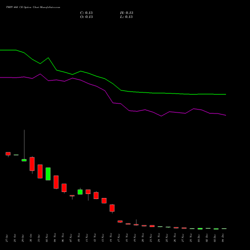The height and width of the screenshot is (250, 250).
Task: Select the high value 'H: 0.15'
Action: click(126, 13)
